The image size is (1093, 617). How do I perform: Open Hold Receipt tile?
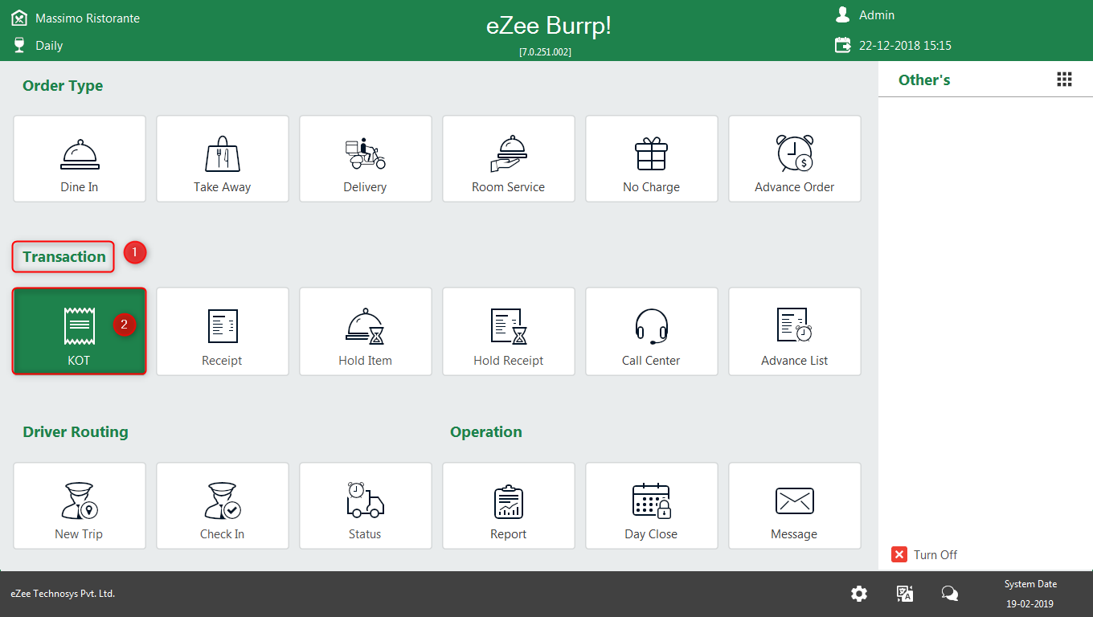coord(509,332)
